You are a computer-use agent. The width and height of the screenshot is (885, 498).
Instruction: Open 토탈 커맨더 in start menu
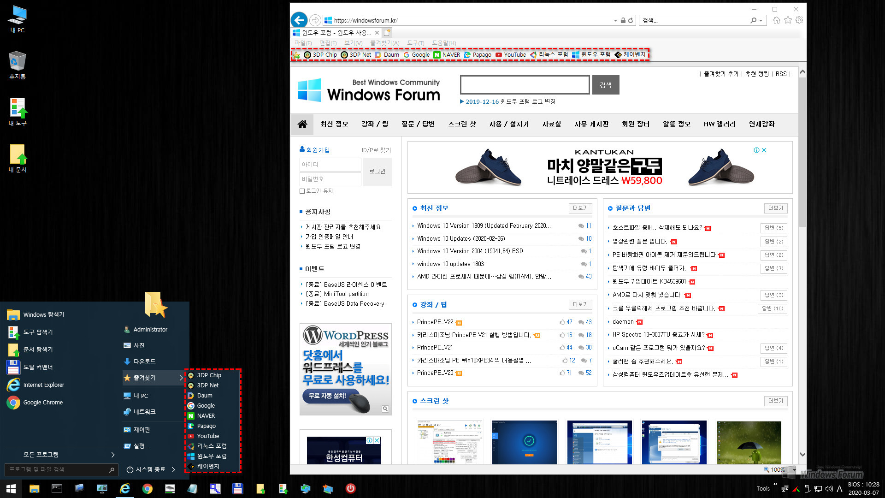tap(30, 367)
